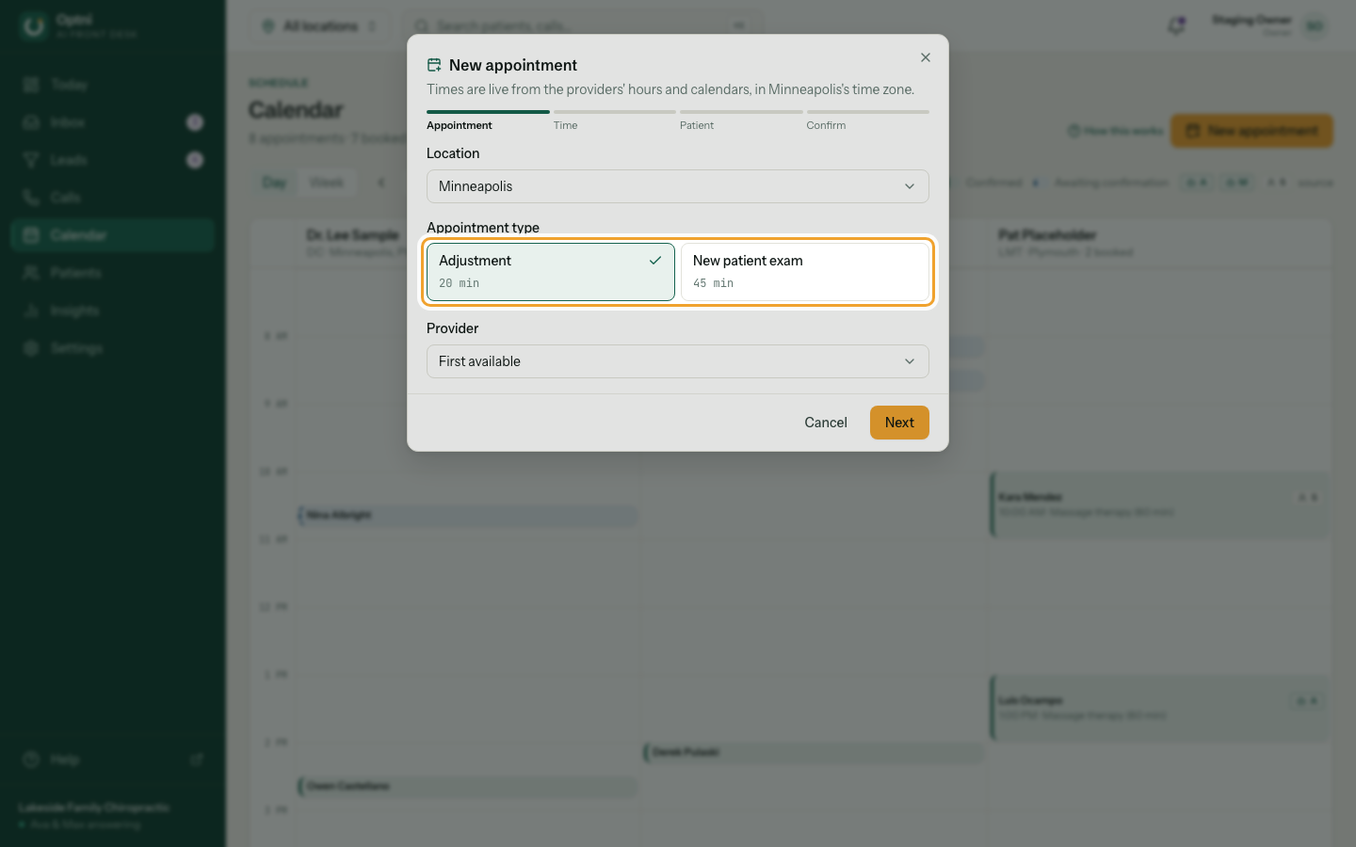Go to the previous day with the chevron
This screenshot has height=847, width=1356.
coord(381,183)
